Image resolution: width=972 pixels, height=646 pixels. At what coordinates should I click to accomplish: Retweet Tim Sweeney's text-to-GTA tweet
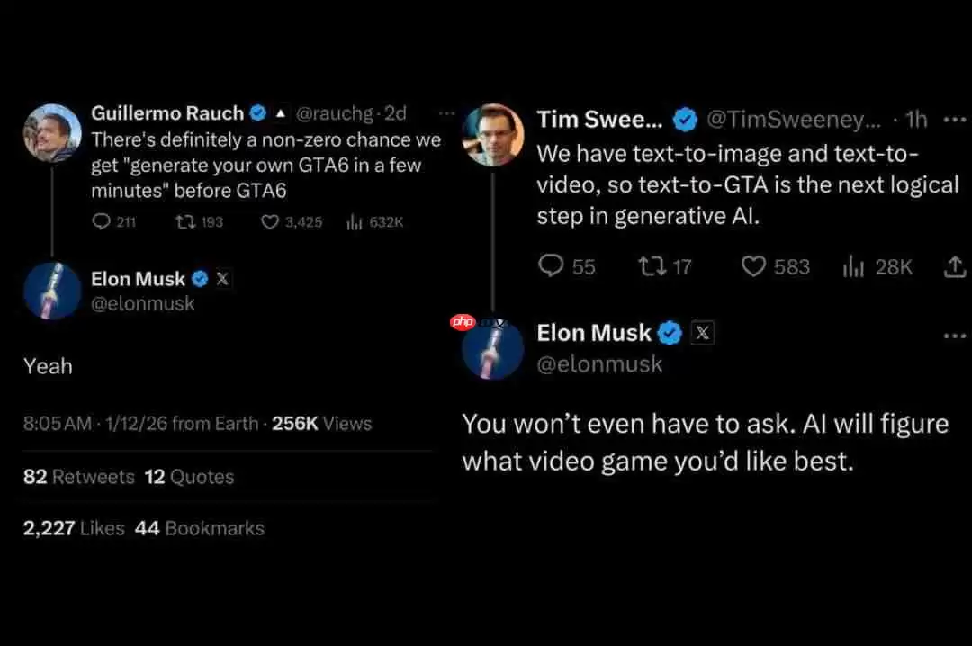(x=648, y=266)
